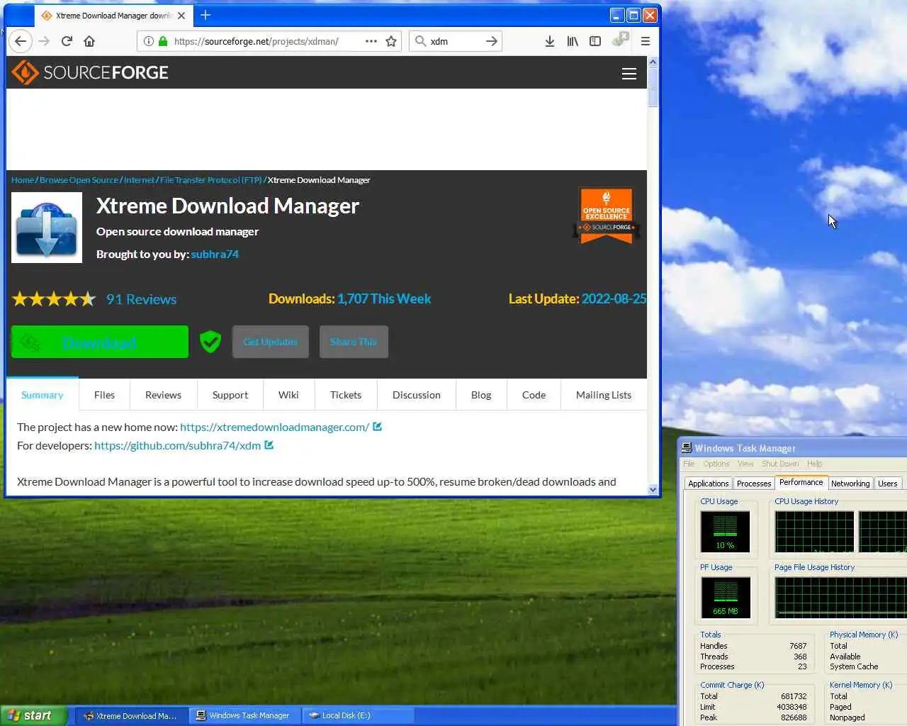Click Windows Task Manager taskbar item
This screenshot has width=907, height=726.
pos(244,715)
